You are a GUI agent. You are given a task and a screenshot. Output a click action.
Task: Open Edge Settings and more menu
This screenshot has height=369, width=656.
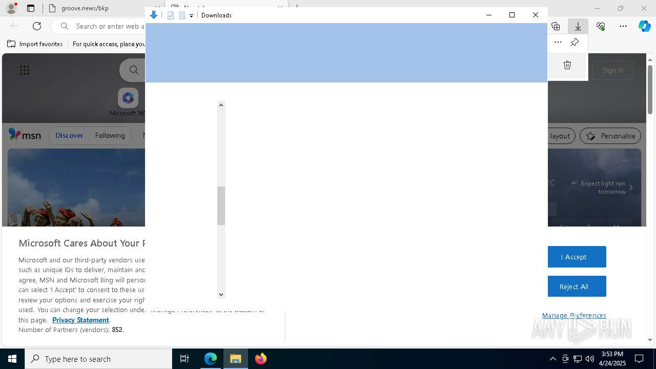pos(623,26)
